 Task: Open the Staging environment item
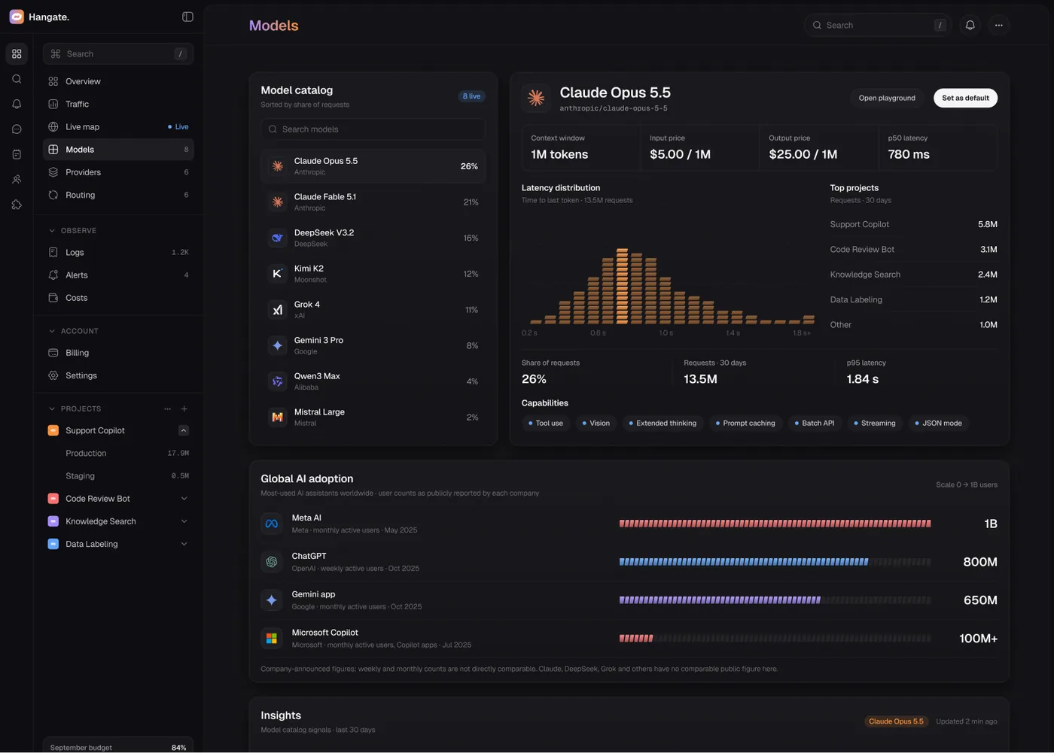click(118, 476)
